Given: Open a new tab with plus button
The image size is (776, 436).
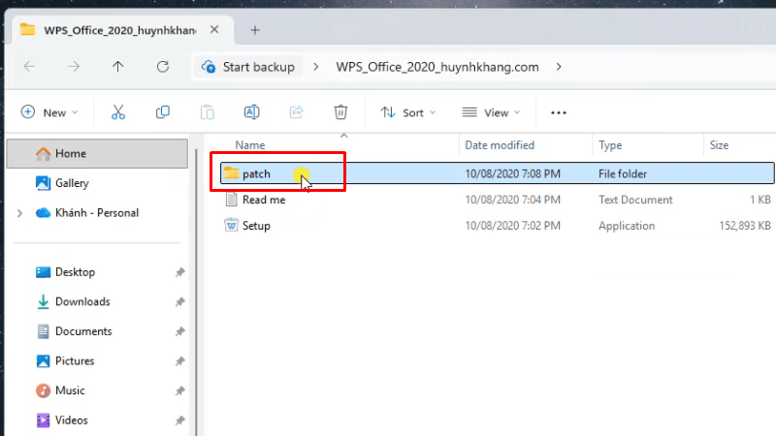Looking at the screenshot, I should pyautogui.click(x=255, y=29).
